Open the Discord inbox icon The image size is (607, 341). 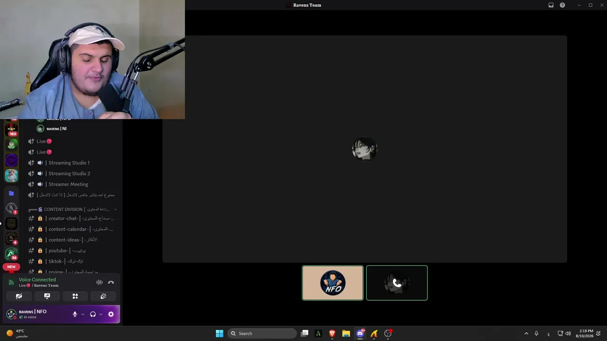pos(551,5)
